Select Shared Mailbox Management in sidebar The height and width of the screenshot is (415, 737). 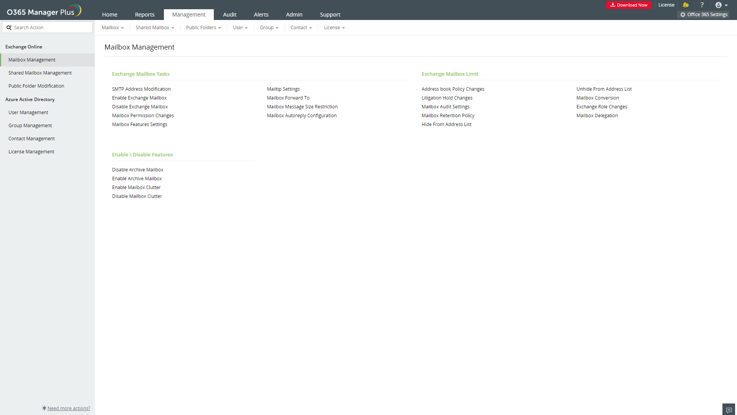40,73
